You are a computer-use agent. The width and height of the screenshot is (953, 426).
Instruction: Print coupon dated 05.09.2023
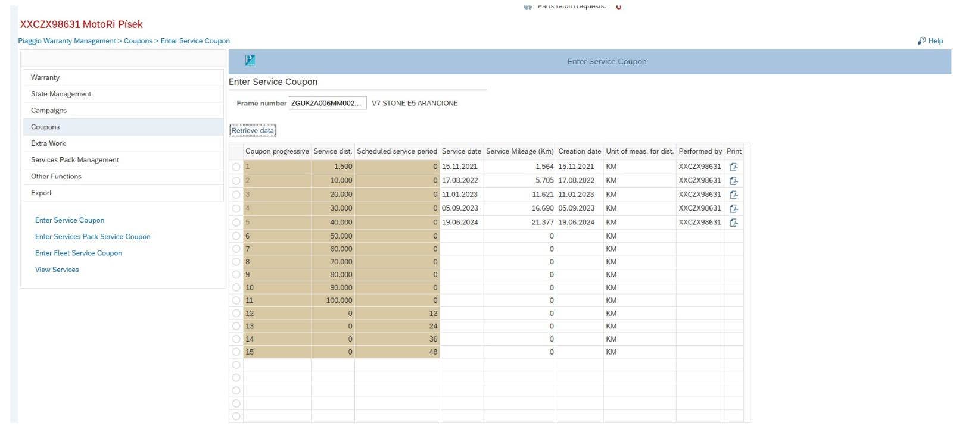734,209
